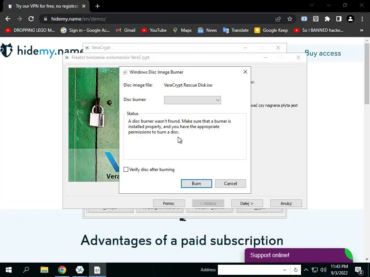The height and width of the screenshot is (277, 370).
Task: Open the Chrome profile avatar
Action: [350, 19]
